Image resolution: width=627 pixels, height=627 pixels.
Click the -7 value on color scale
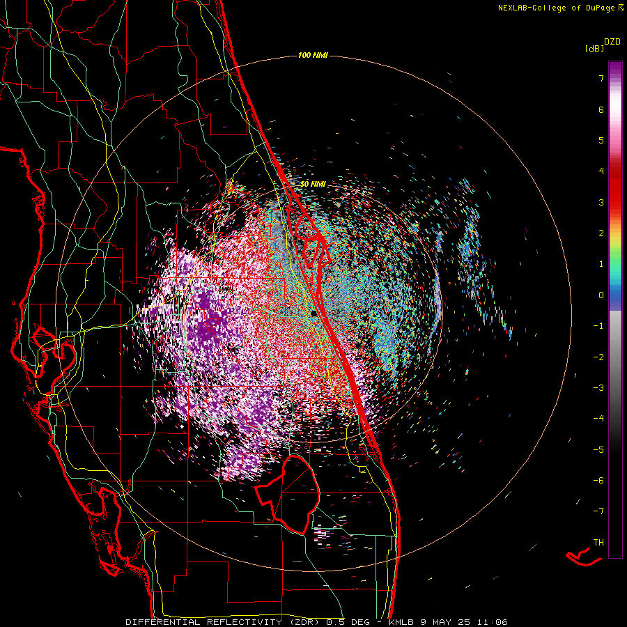point(598,511)
